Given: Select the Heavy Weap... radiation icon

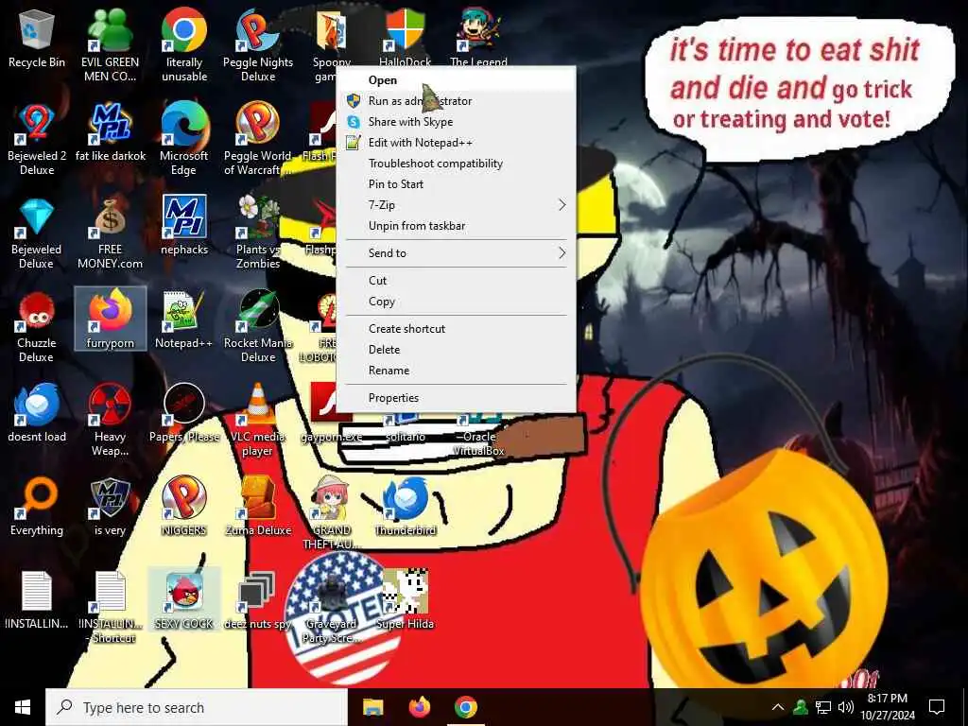Looking at the screenshot, I should pyautogui.click(x=110, y=420).
